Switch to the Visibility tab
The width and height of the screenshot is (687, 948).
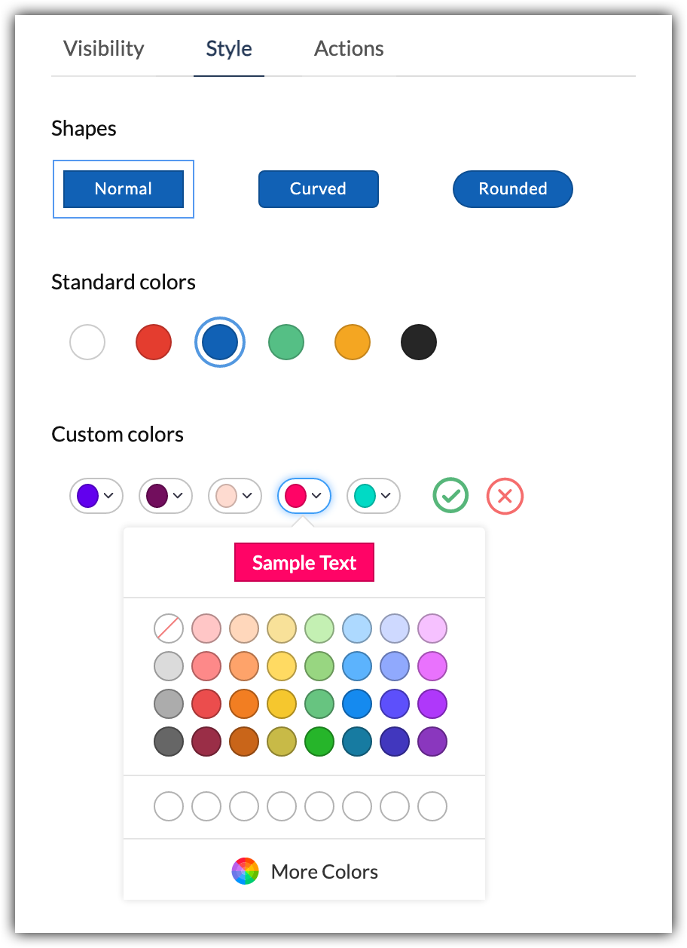point(104,49)
